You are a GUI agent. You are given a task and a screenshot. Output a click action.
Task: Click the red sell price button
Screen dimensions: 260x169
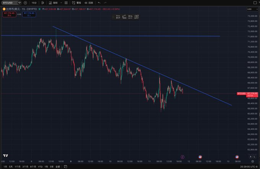click(x=8, y=14)
